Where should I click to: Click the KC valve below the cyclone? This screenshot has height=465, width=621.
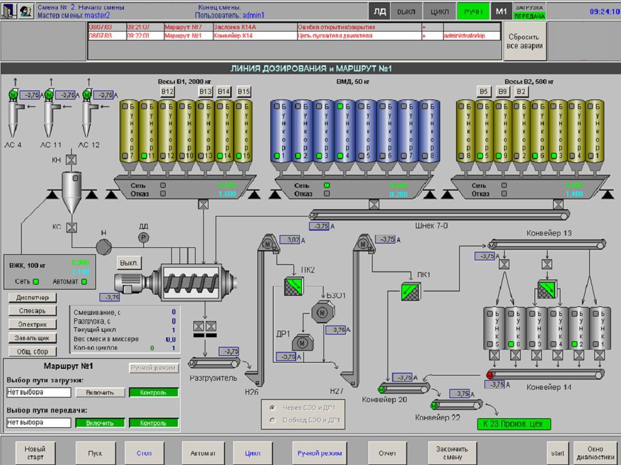pos(72,227)
